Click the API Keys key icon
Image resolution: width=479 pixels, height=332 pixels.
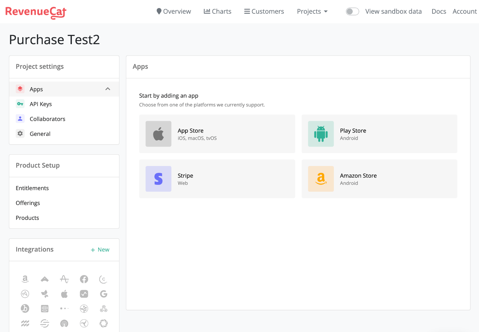(20, 104)
